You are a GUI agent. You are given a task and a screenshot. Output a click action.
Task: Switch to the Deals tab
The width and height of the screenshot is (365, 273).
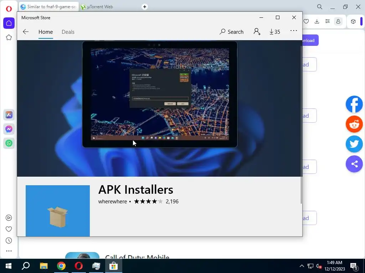(68, 32)
